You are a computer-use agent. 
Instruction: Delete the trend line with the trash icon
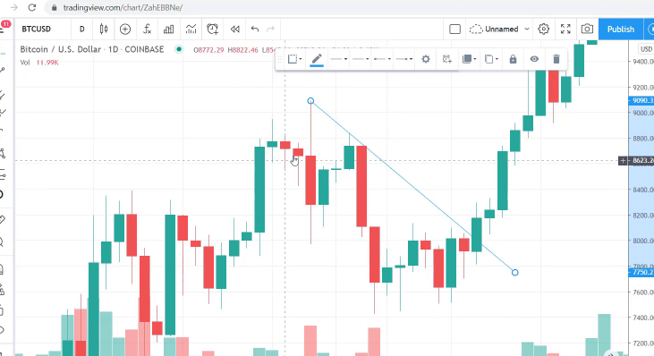pos(556,59)
